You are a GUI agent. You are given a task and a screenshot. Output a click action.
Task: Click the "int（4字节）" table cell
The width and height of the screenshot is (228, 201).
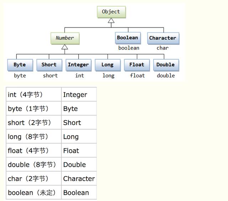point(33,95)
